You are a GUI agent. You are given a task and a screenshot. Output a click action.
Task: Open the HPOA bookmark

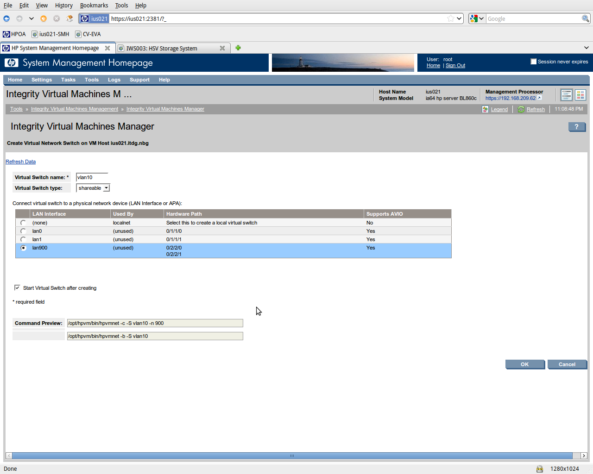(14, 34)
